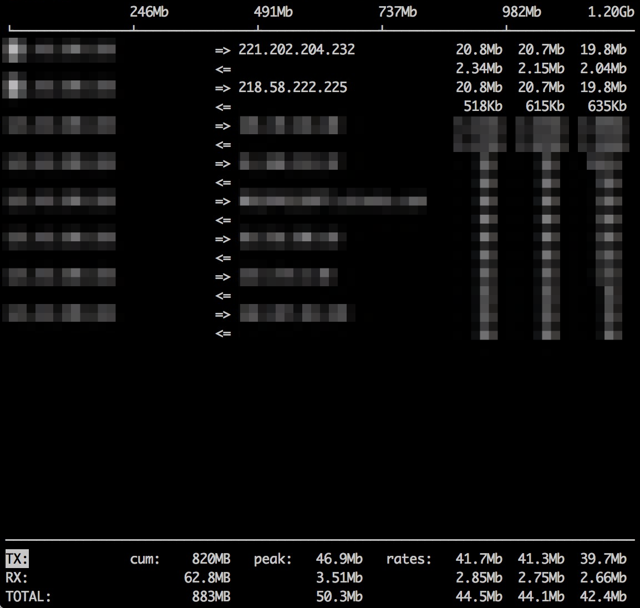Click 20.8Mb in the 218.58.222.225 row
Viewport: 640px width, 608px height.
[479, 88]
